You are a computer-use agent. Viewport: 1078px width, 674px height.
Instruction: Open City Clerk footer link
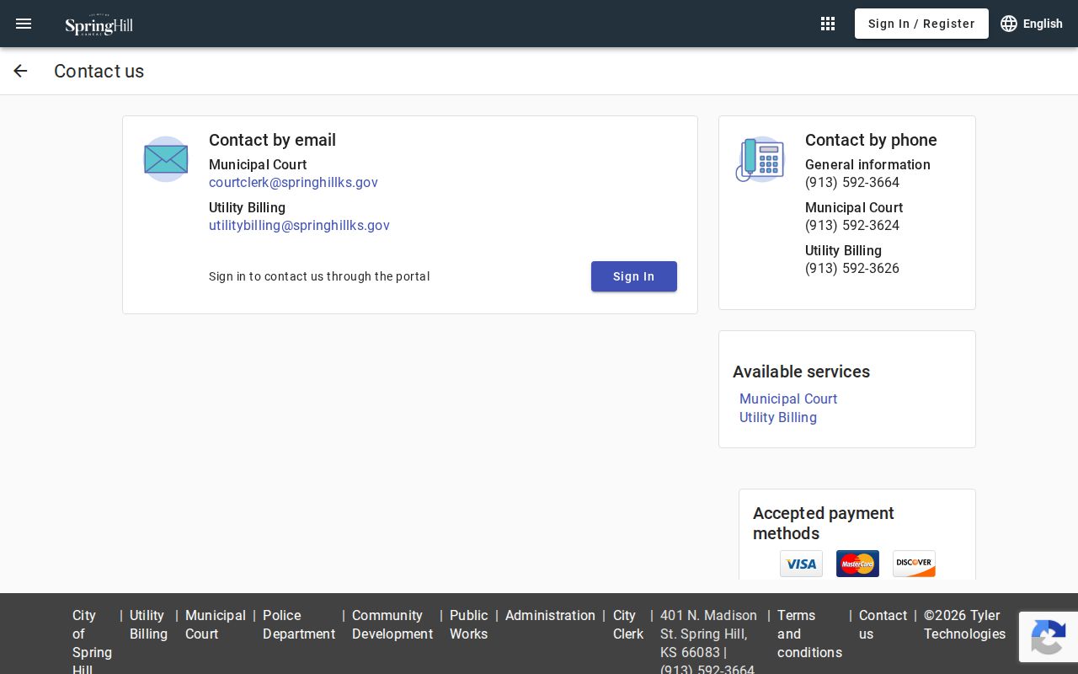click(628, 624)
